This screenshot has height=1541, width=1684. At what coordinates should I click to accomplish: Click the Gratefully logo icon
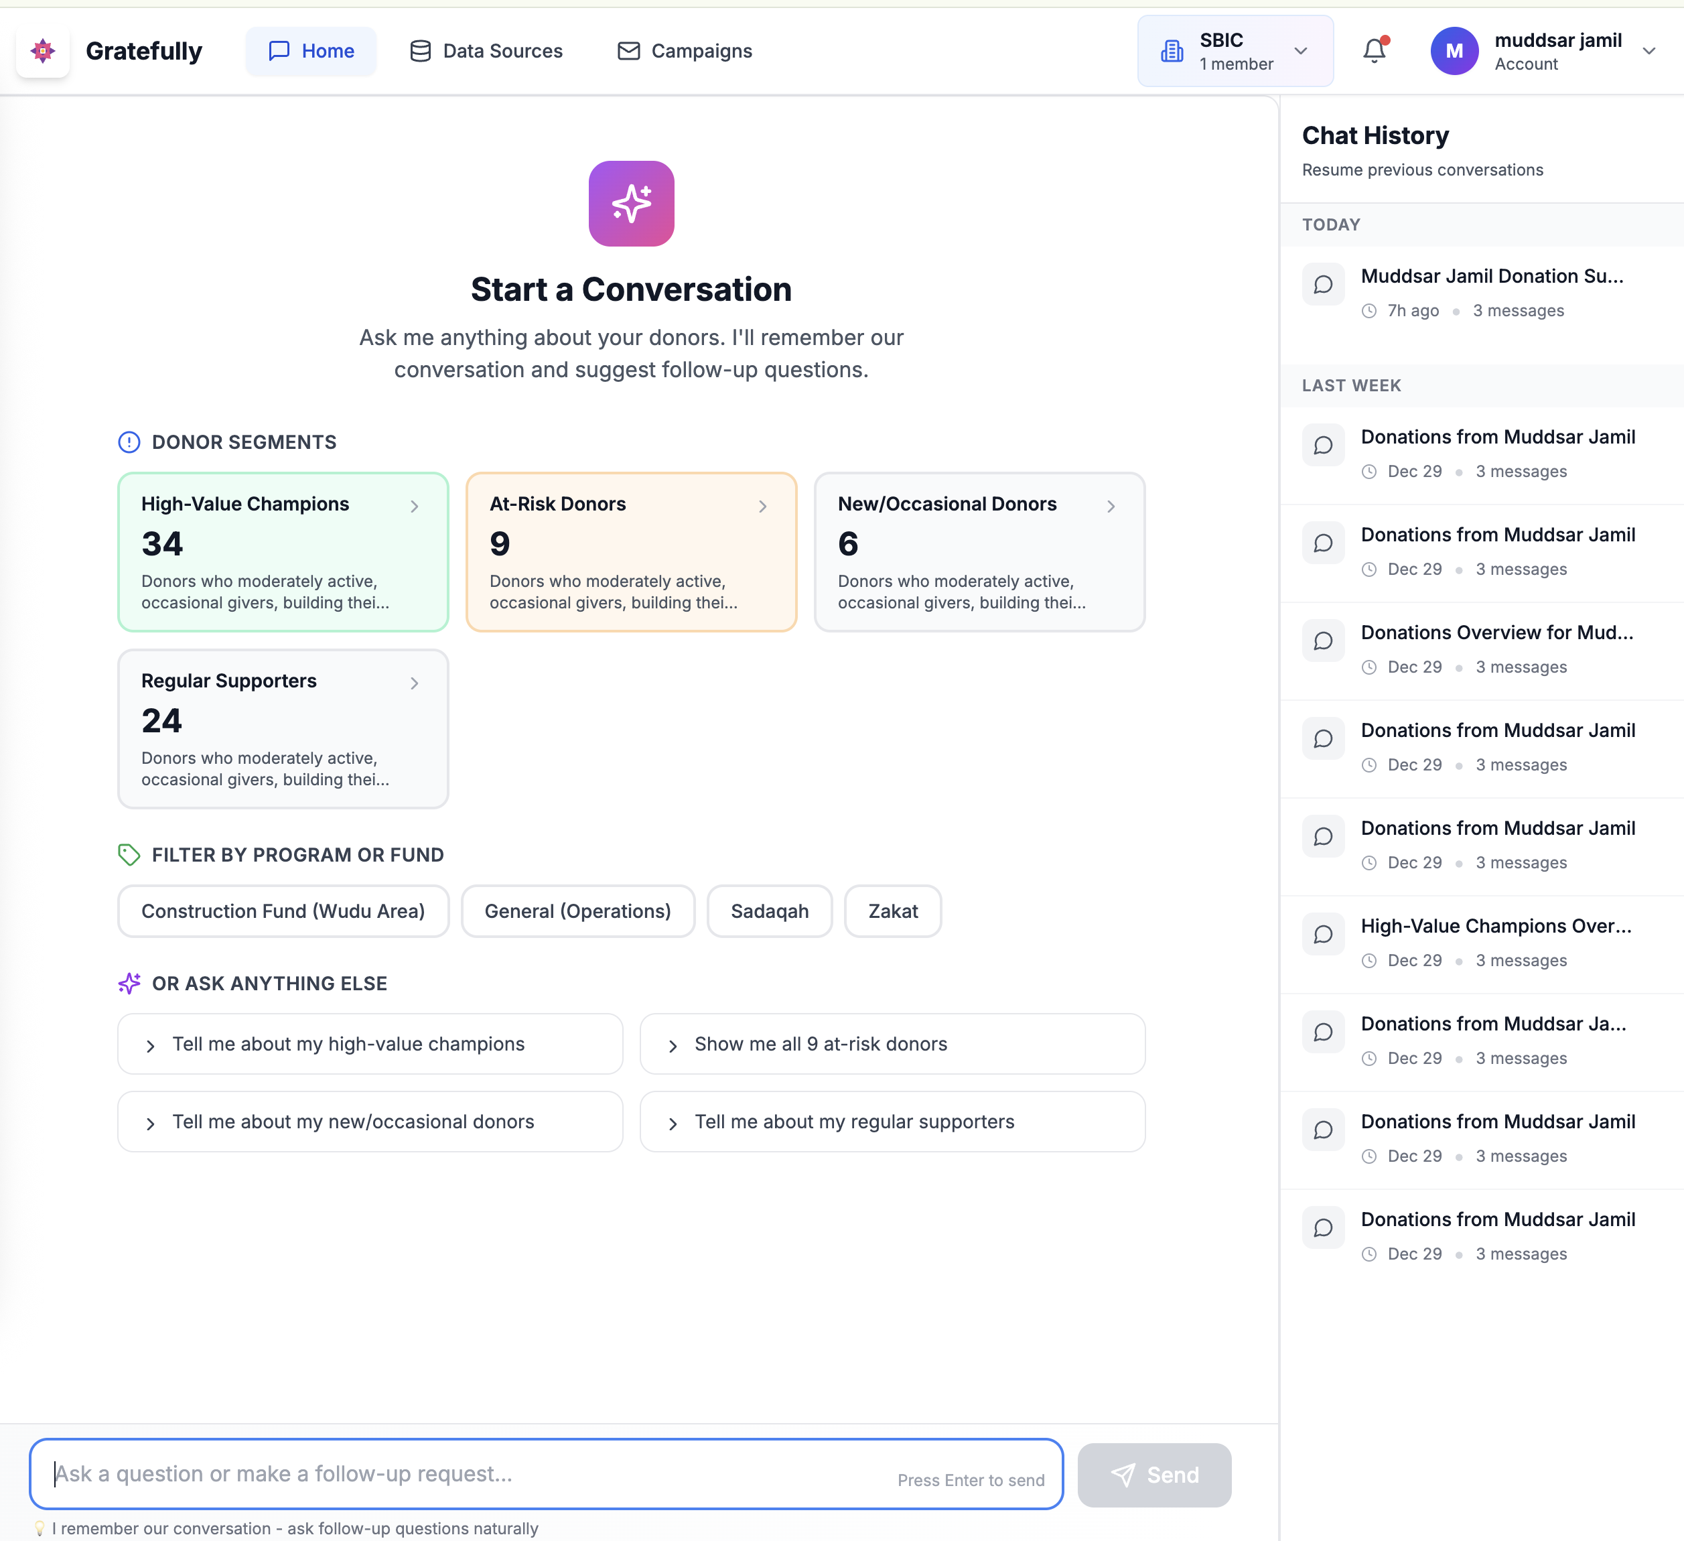43,51
